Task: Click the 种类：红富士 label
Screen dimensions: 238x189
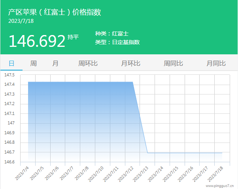Action: pos(112,34)
